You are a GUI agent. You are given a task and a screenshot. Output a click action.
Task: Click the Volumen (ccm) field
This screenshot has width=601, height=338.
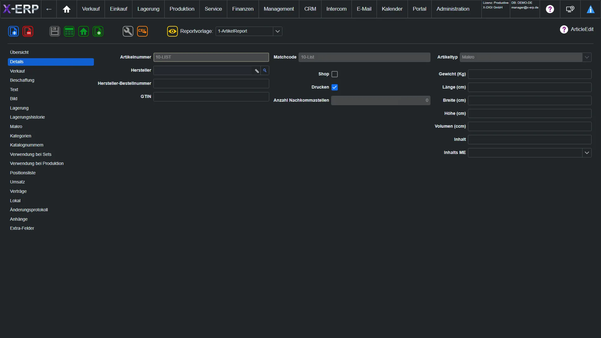[x=530, y=126]
